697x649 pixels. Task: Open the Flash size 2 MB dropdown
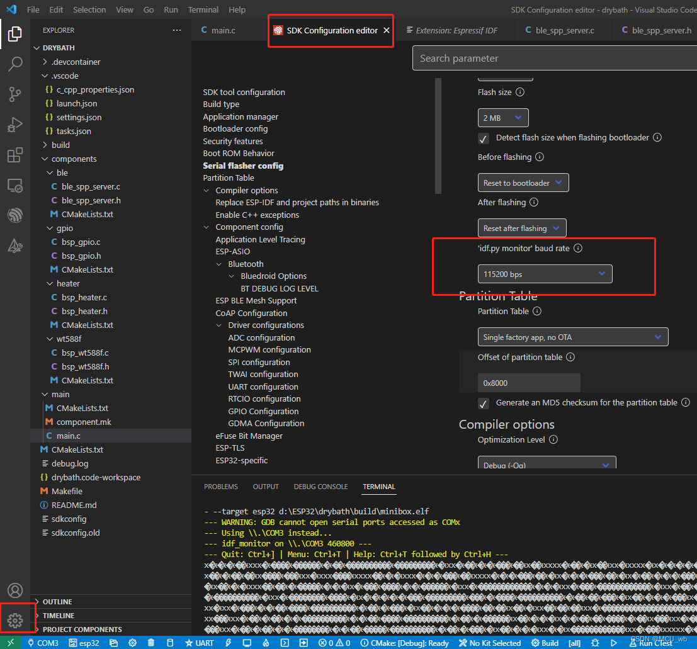[503, 118]
